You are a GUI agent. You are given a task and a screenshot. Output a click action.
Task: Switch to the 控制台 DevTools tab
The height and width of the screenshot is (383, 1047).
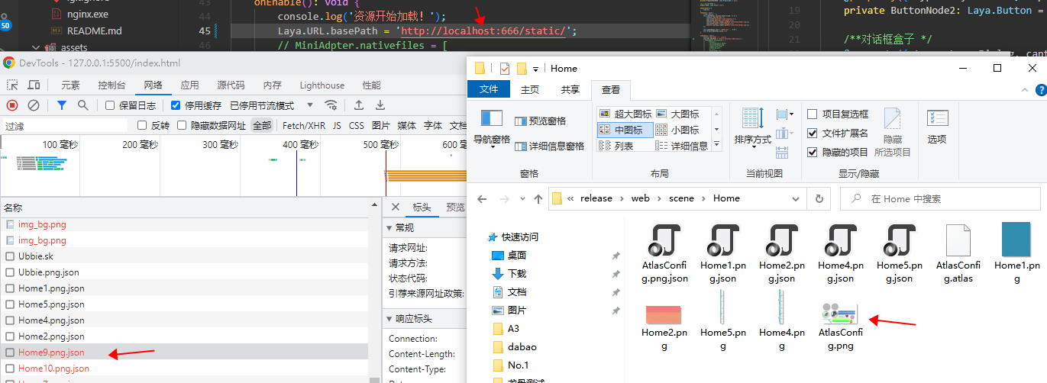coord(112,85)
